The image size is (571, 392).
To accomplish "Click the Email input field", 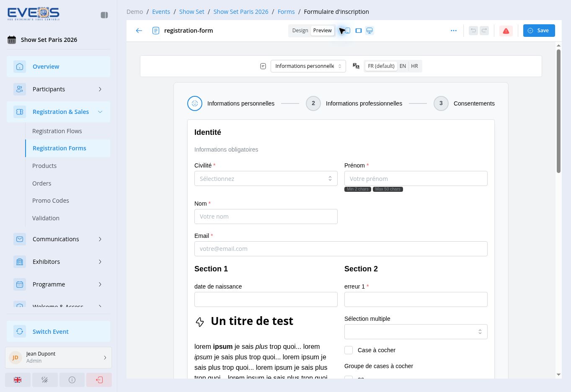I will (x=341, y=249).
